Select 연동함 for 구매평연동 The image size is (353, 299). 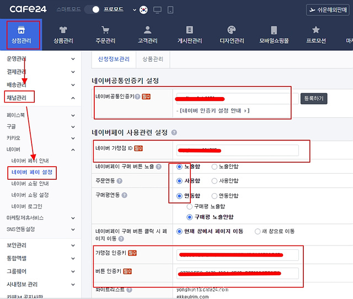point(179,196)
